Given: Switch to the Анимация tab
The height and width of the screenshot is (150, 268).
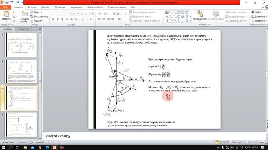Looking at the screenshot, I should pos(76,7).
